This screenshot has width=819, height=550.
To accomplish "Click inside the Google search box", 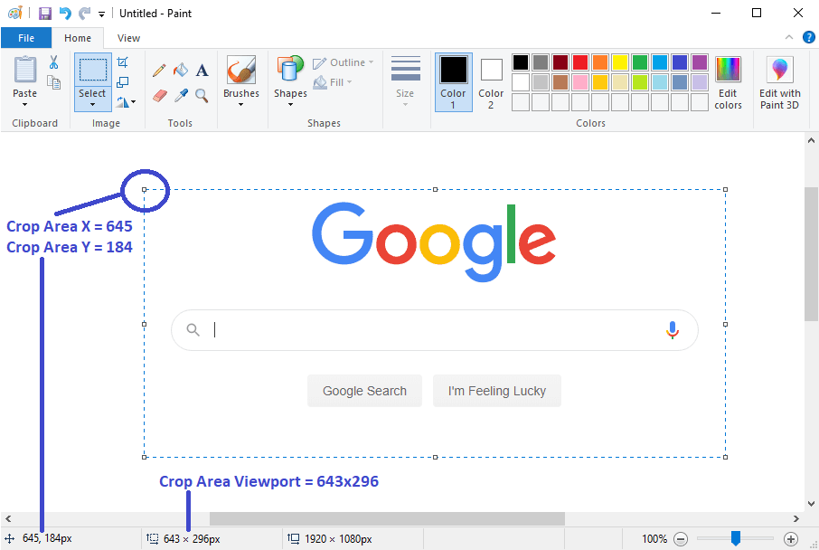I will (x=435, y=330).
